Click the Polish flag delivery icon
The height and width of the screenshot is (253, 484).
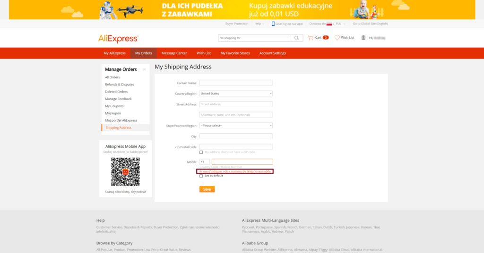click(x=329, y=24)
